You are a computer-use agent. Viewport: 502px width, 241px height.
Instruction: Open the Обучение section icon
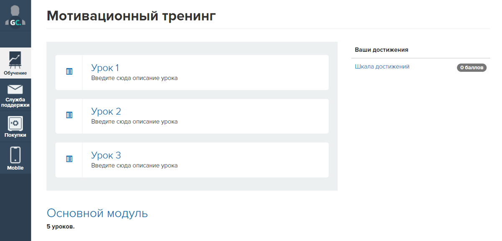pos(15,60)
